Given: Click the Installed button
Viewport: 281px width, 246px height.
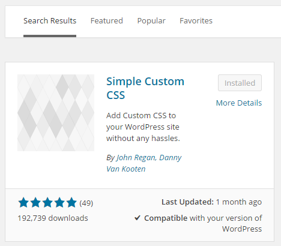Looking at the screenshot, I should [x=240, y=83].
